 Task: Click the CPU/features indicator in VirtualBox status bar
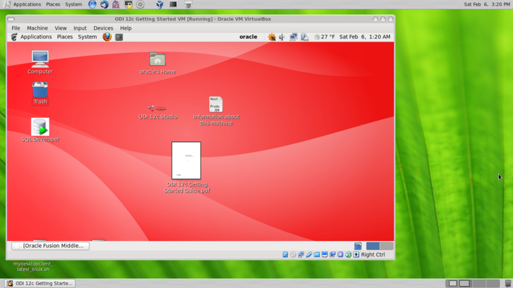(341, 255)
